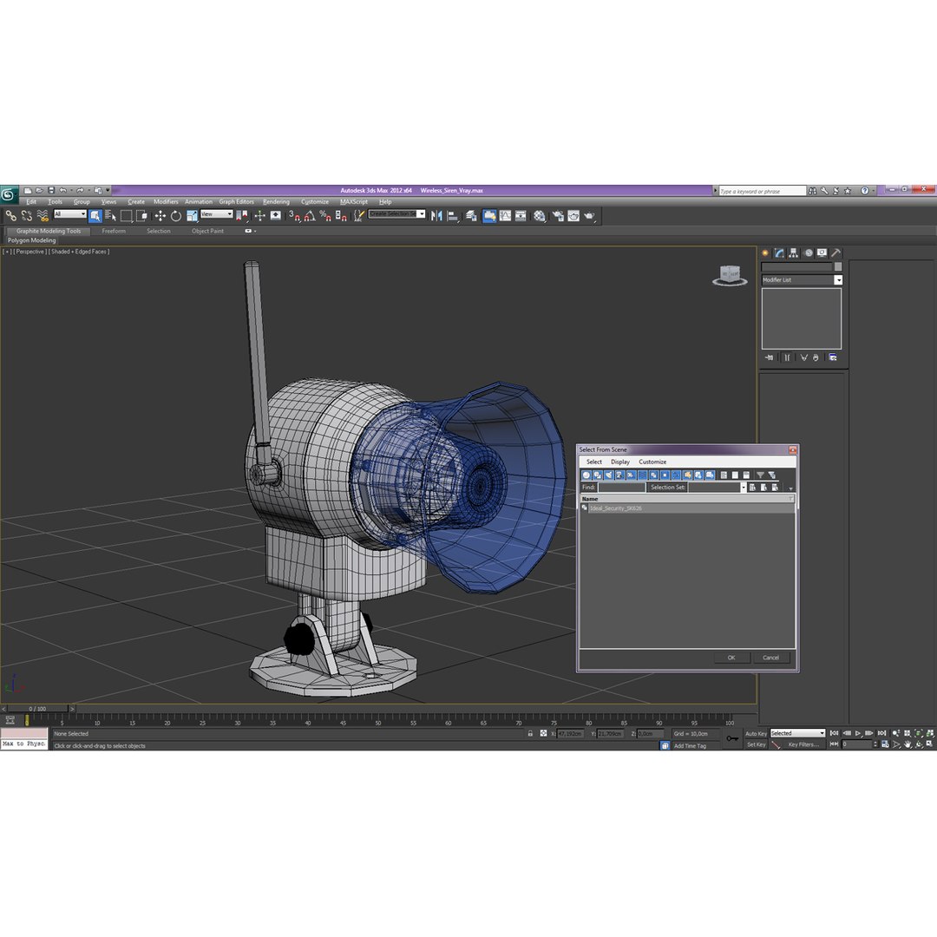Click the Unlink Selection tool
Screen dimensions: 937x937
click(x=26, y=216)
